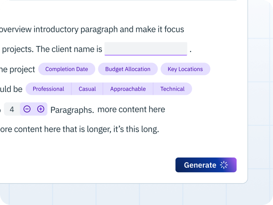273x205 pixels.
Task: Select the Professional tone option
Action: (48, 89)
